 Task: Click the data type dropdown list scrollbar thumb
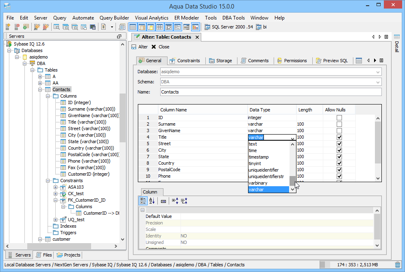point(292,181)
